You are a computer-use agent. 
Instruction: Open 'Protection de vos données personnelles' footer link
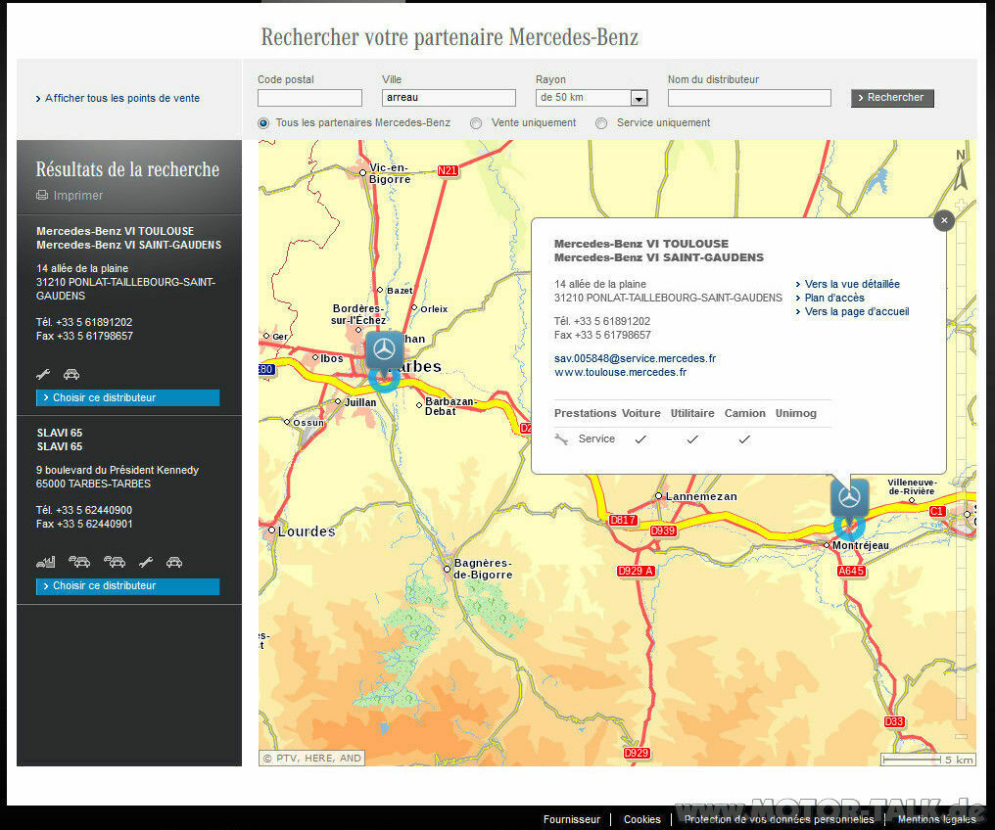[780, 819]
